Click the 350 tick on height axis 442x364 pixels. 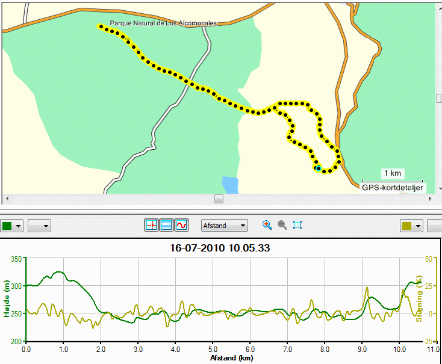tap(16, 259)
